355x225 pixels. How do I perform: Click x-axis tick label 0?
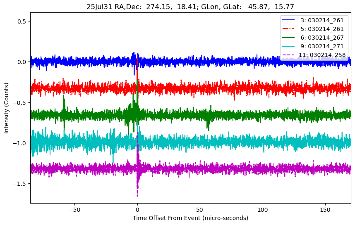tap(137, 210)
